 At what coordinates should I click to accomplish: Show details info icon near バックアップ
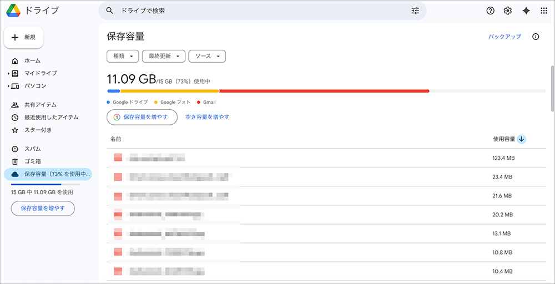tap(536, 37)
